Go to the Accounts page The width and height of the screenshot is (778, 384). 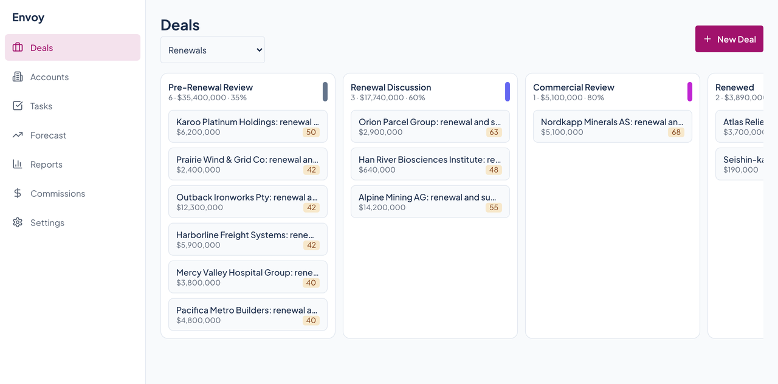pos(72,77)
